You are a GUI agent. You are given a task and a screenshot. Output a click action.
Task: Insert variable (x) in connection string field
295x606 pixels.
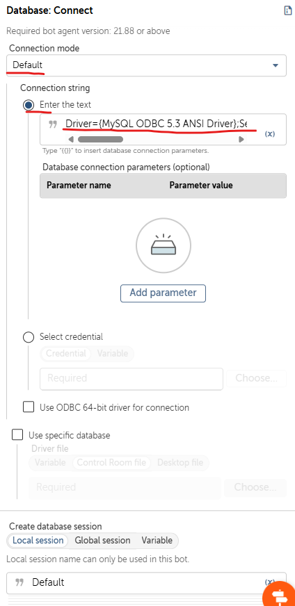click(x=270, y=133)
